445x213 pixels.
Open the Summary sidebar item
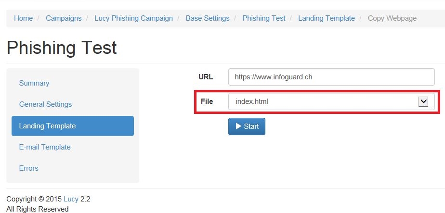point(34,83)
